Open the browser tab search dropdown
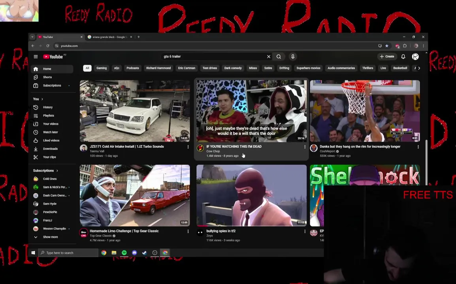 pos(32,37)
